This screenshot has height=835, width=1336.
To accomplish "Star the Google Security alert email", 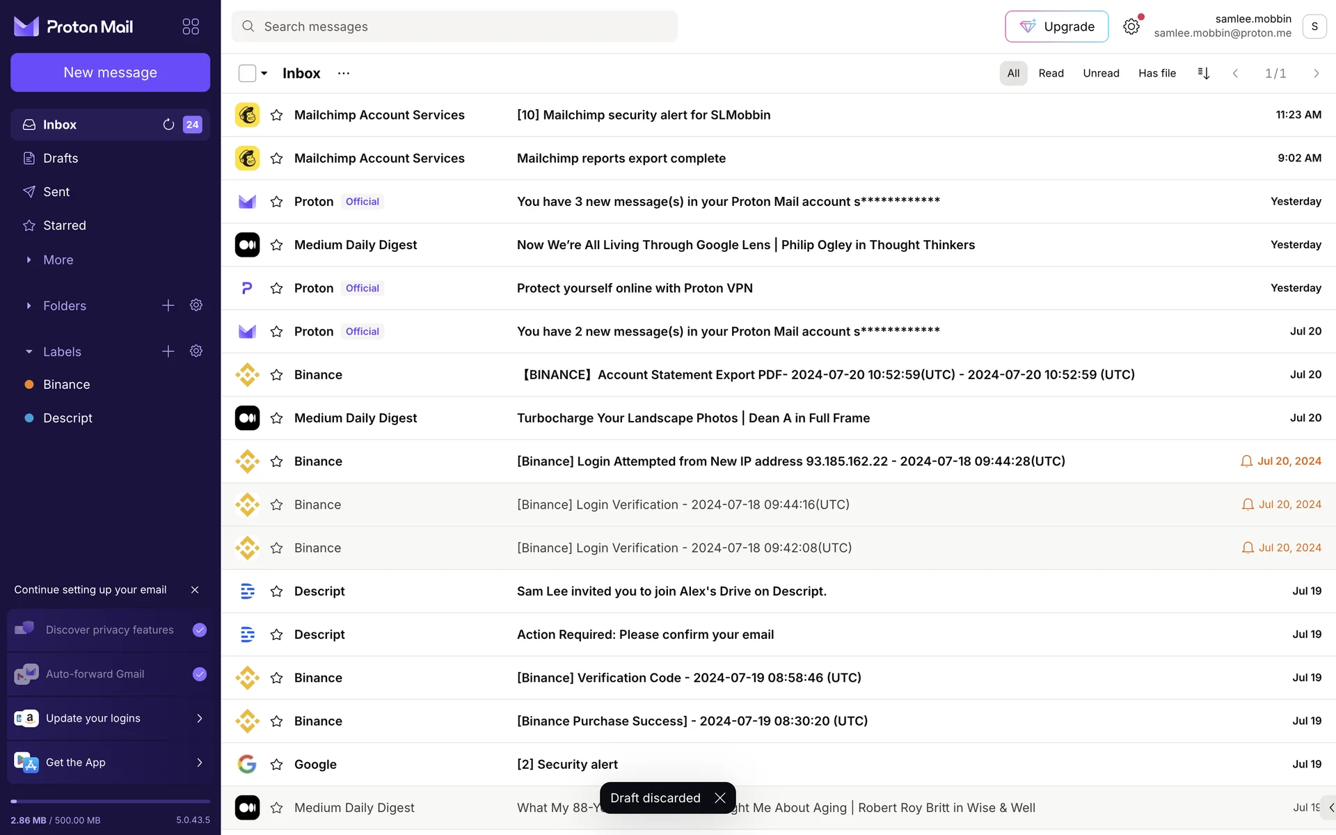I will point(276,765).
